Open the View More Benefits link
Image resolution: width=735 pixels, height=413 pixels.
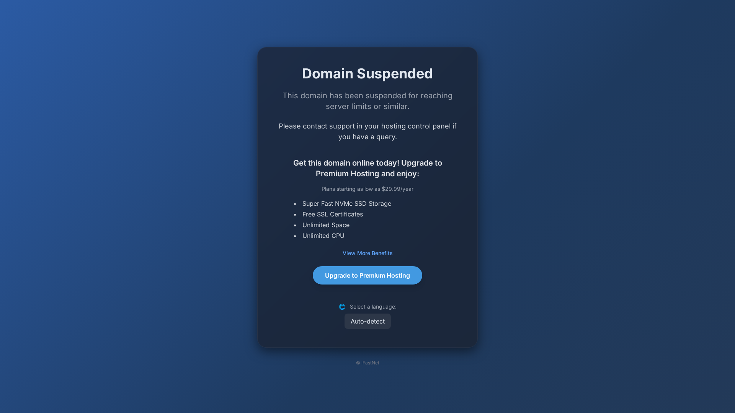pyautogui.click(x=367, y=253)
